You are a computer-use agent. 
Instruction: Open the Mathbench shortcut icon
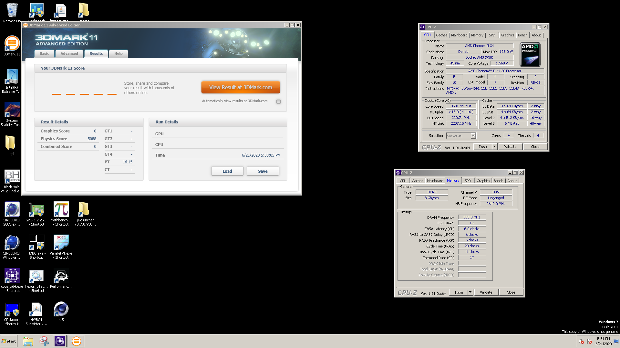(61, 214)
